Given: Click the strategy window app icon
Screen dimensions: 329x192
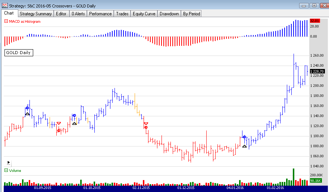Looking at the screenshot, I should click(x=4, y=5).
